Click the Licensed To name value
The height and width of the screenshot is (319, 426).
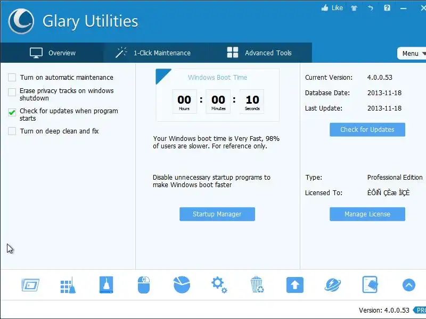[x=388, y=192]
